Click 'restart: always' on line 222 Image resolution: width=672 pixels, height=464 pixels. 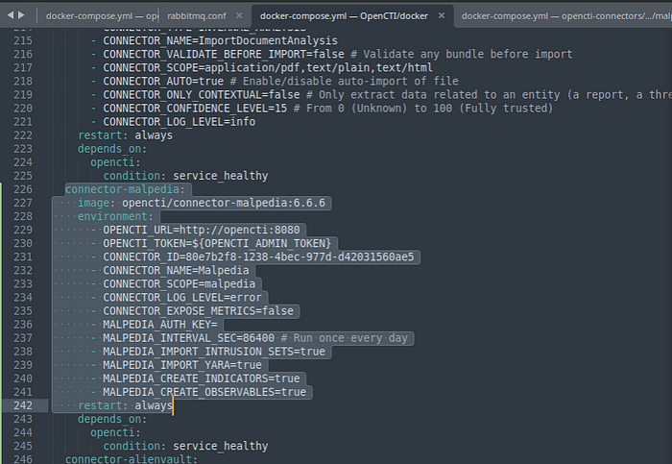(125, 135)
